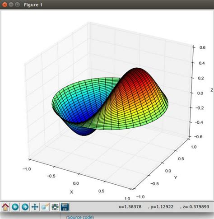214x219 pixels.
Task: Close the Figure 1 window
Action: click(x=5, y=5)
